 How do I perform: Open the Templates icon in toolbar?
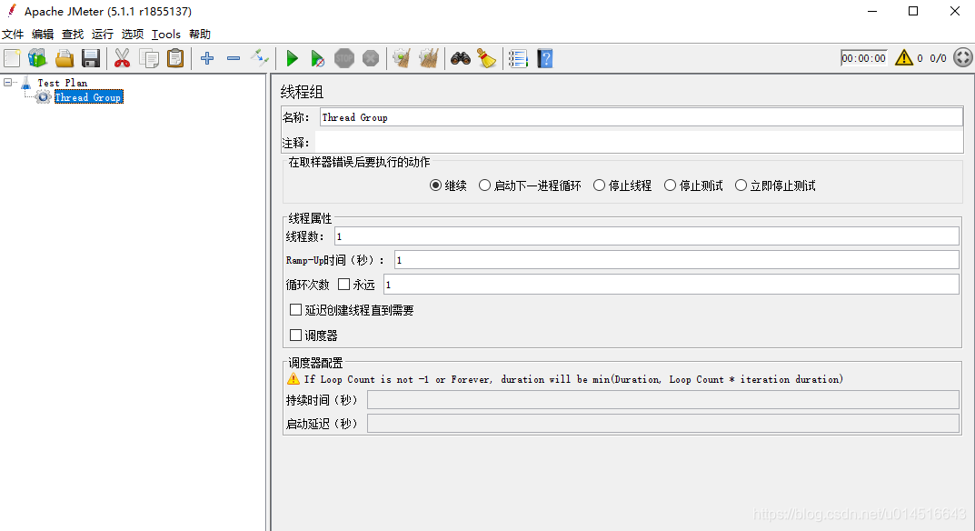tap(37, 58)
